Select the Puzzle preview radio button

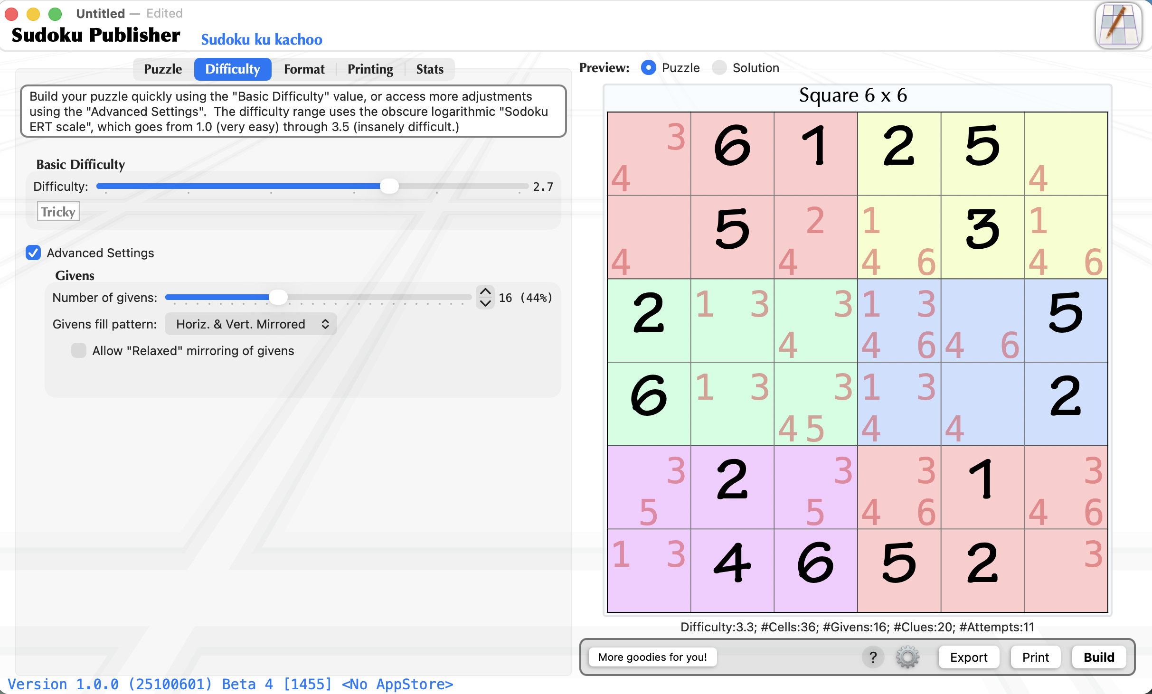[x=649, y=68]
